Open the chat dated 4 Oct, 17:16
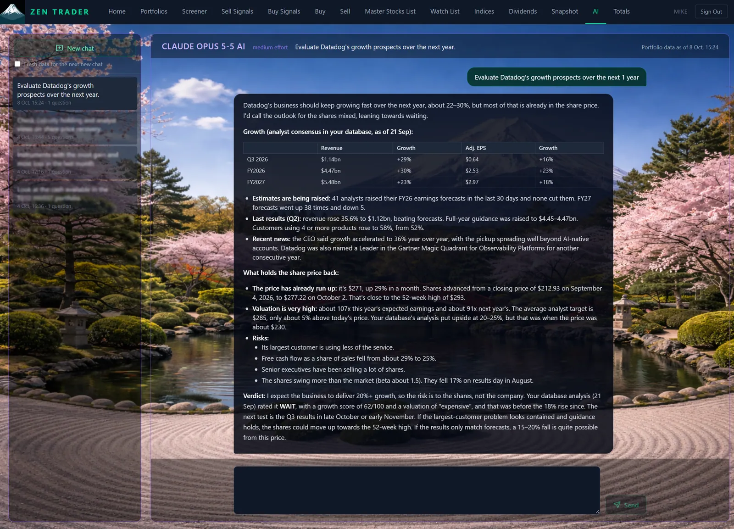Screen dimensions: 734x529 pyautogui.click(x=75, y=162)
